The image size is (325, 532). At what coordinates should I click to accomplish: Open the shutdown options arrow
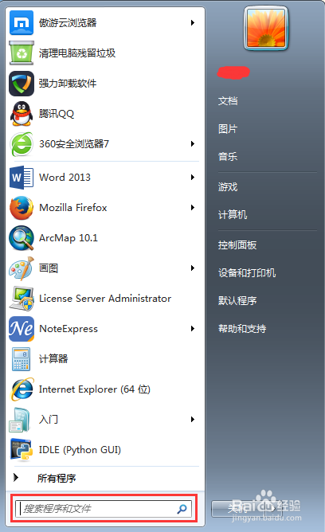click(x=272, y=509)
